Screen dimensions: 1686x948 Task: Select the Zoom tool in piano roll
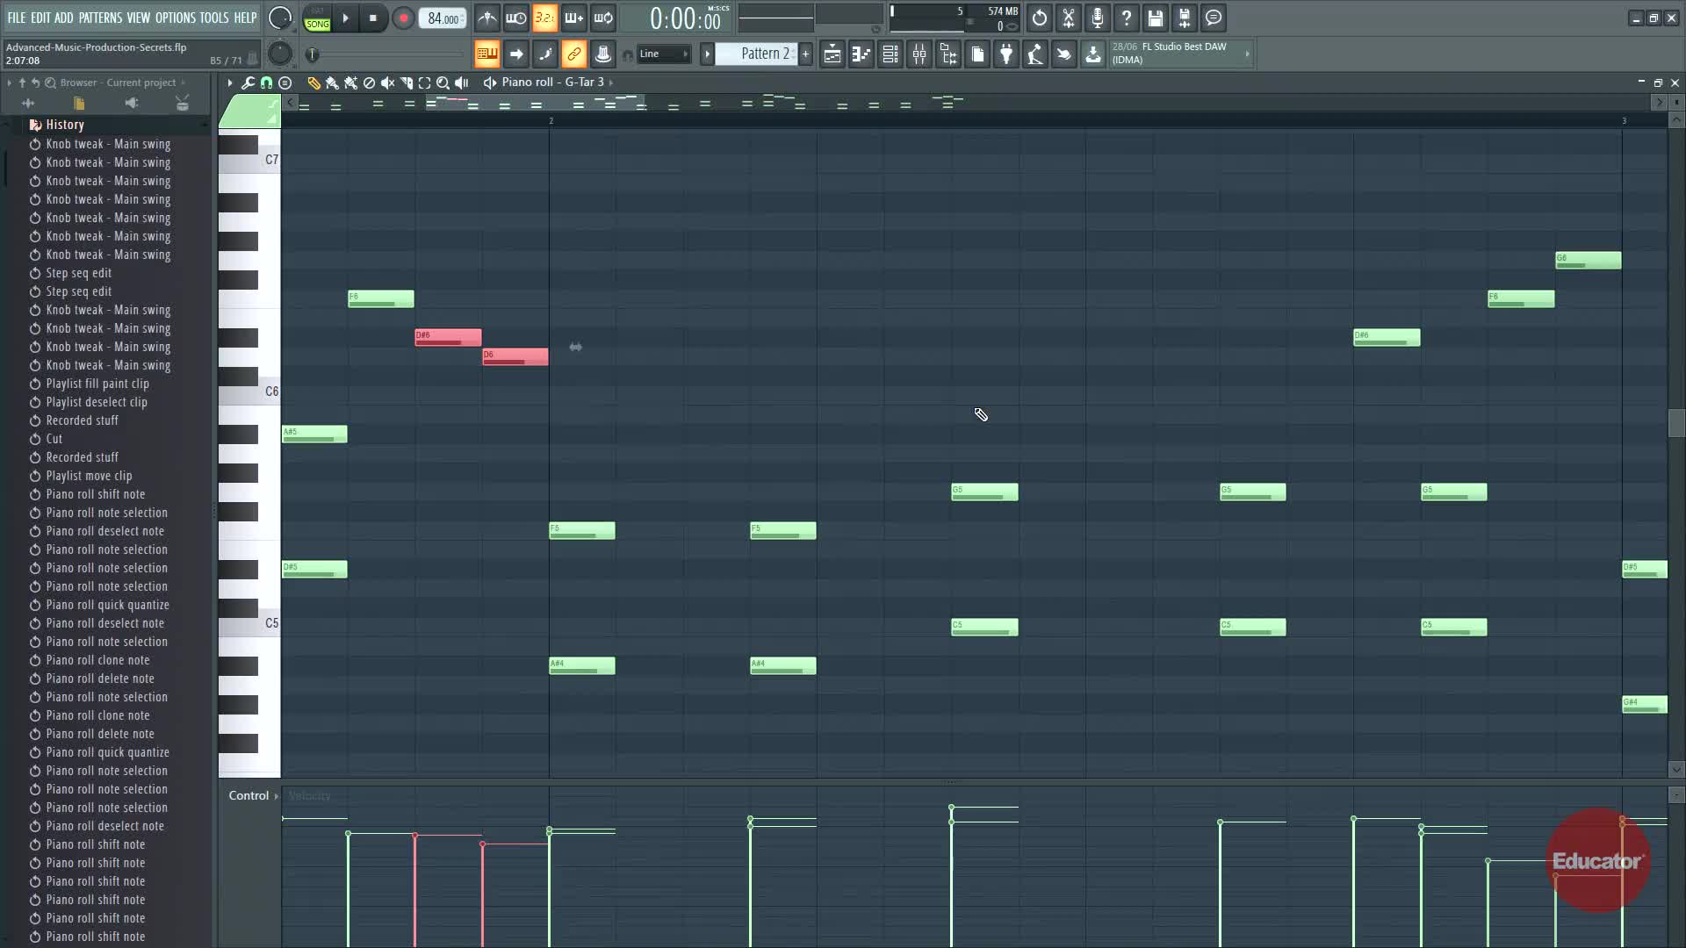coord(443,83)
